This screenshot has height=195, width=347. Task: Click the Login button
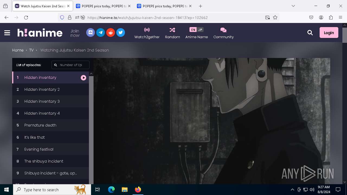click(329, 32)
